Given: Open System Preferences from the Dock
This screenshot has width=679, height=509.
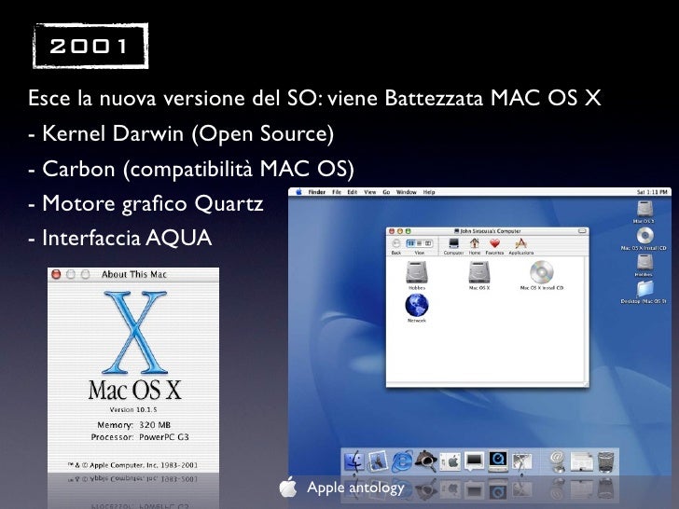Looking at the screenshot, I should pyautogui.click(x=450, y=462).
